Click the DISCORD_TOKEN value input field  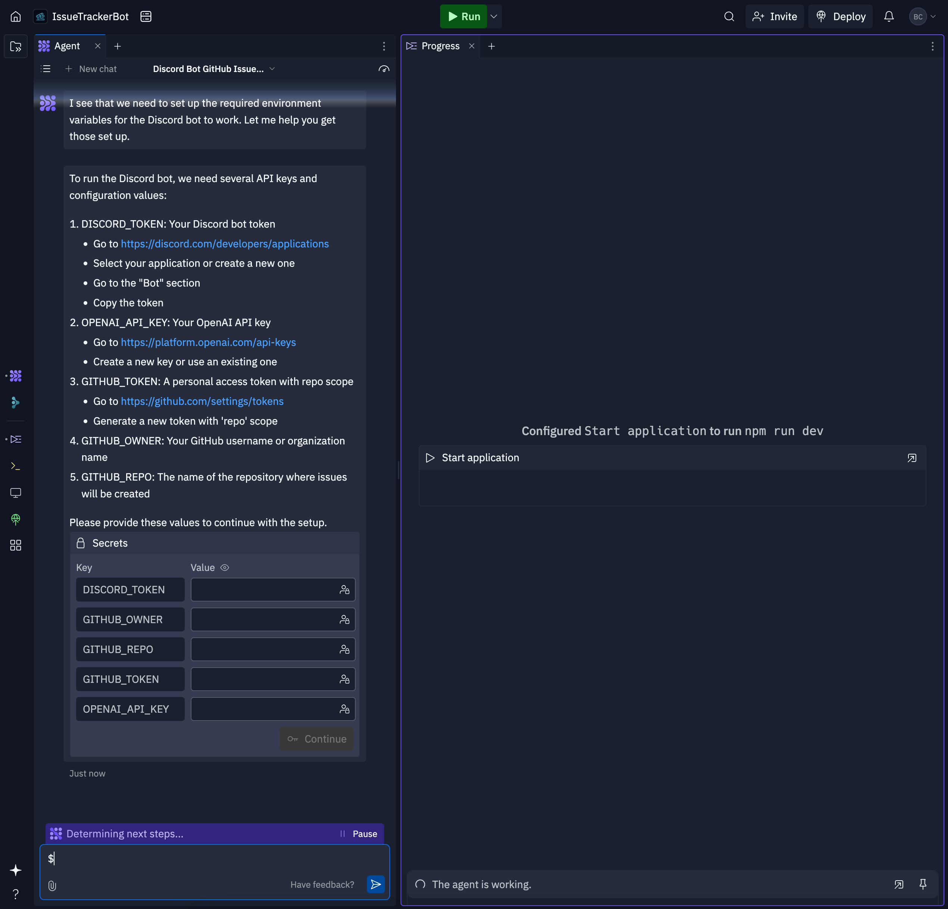pyautogui.click(x=263, y=590)
